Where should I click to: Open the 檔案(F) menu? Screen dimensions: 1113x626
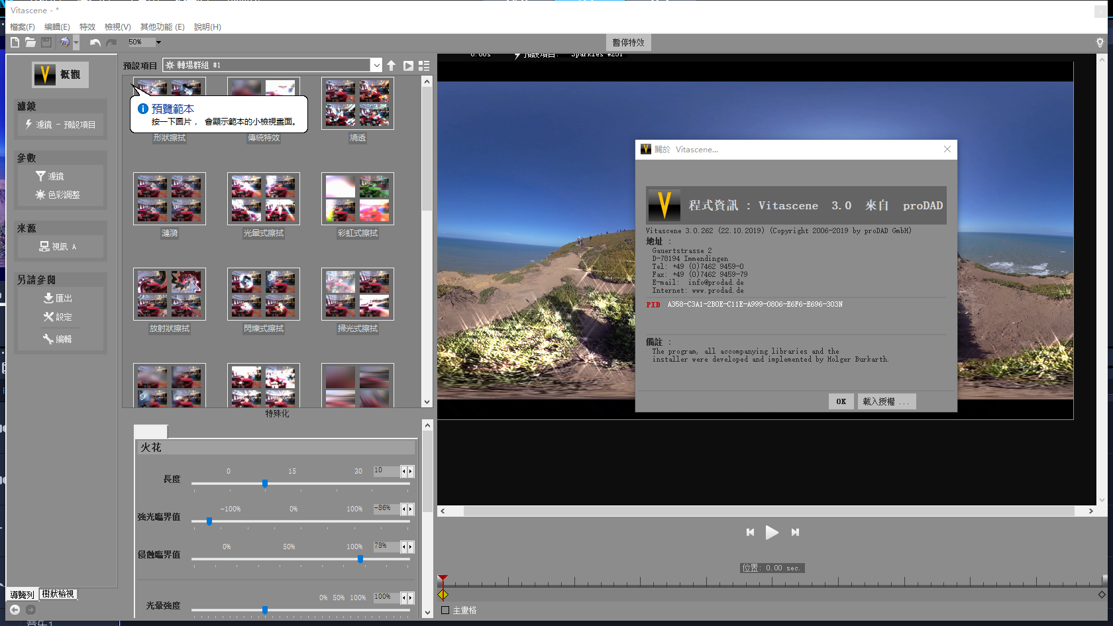[23, 27]
